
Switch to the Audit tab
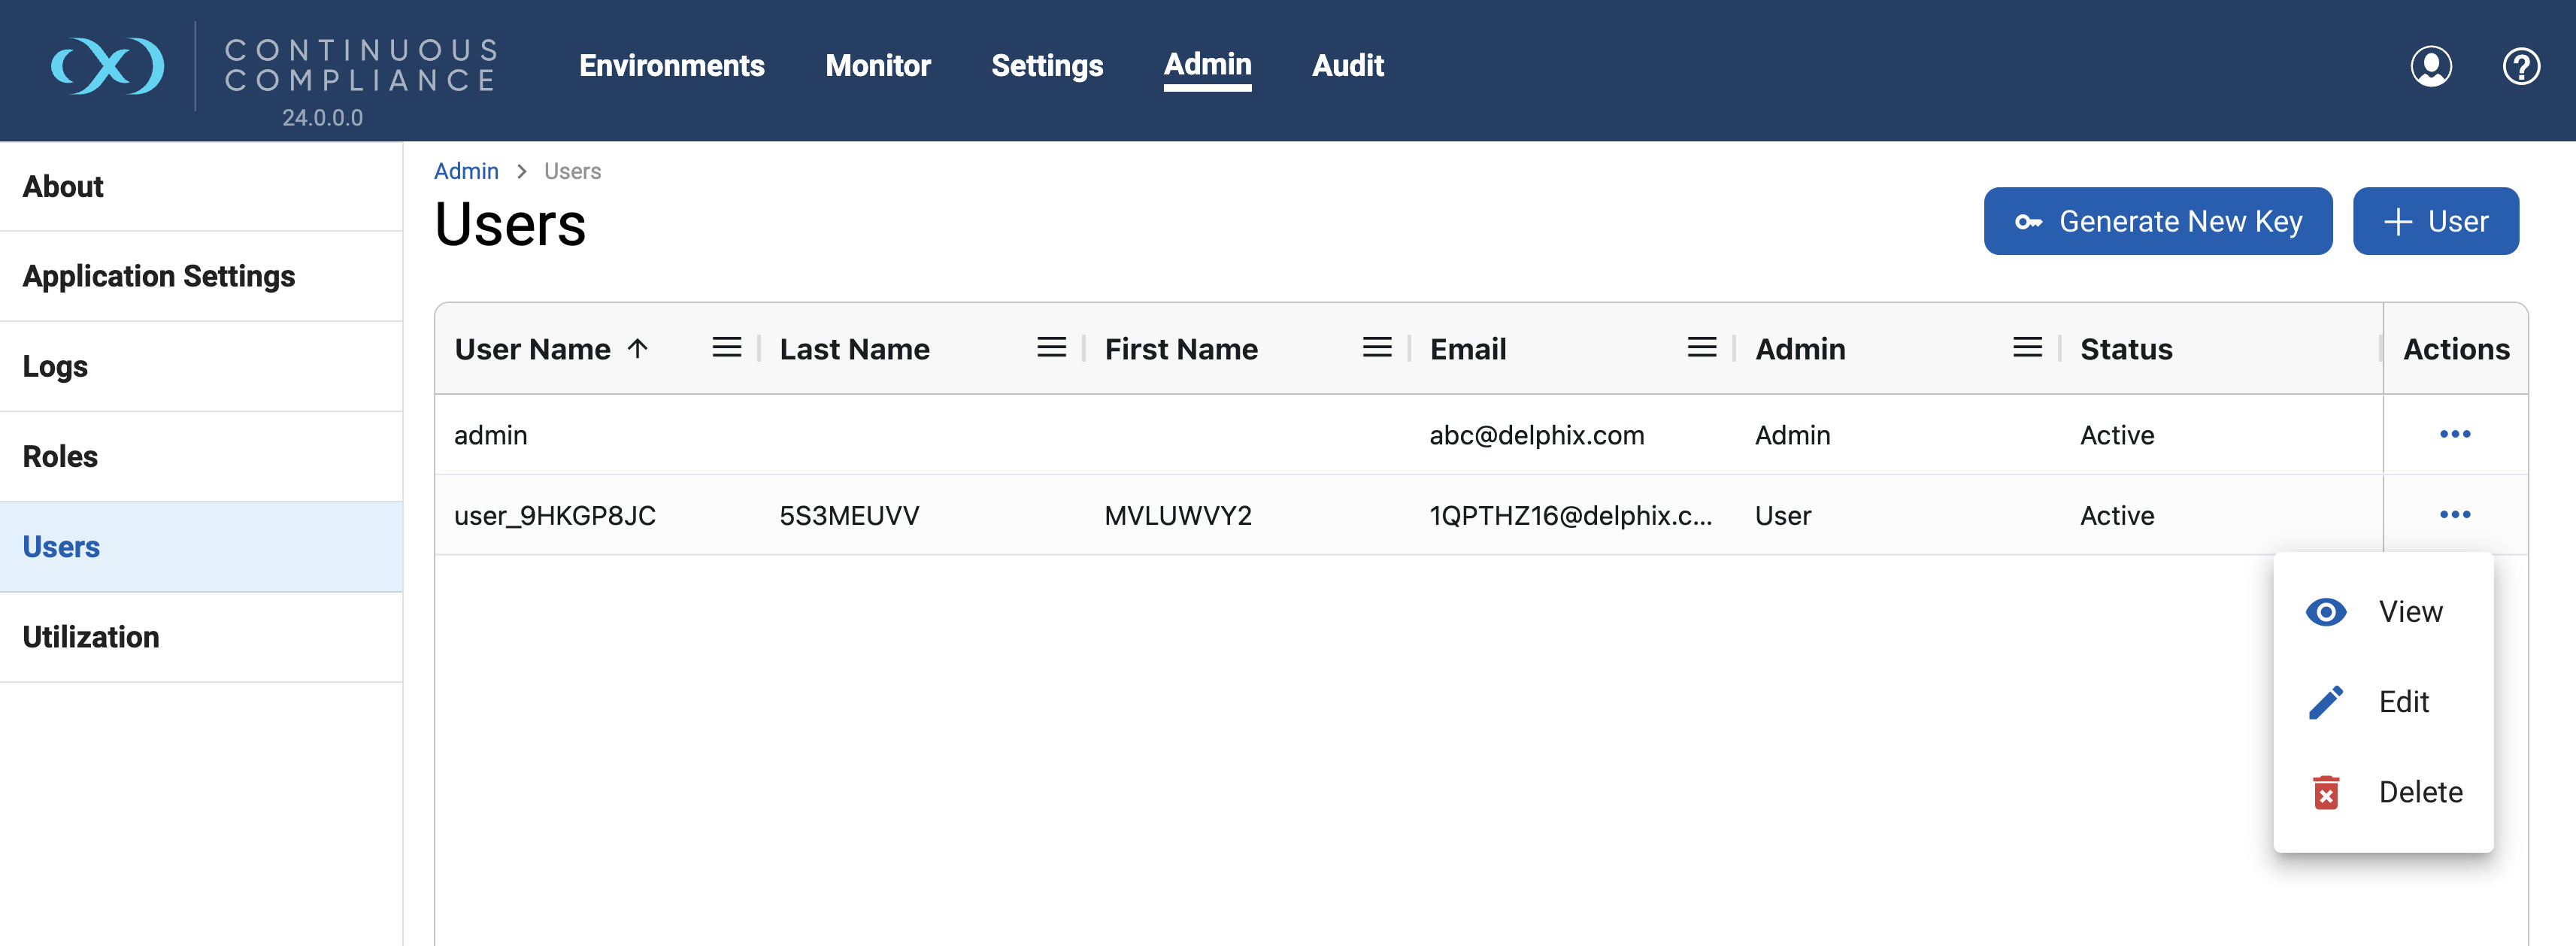pyautogui.click(x=1347, y=66)
